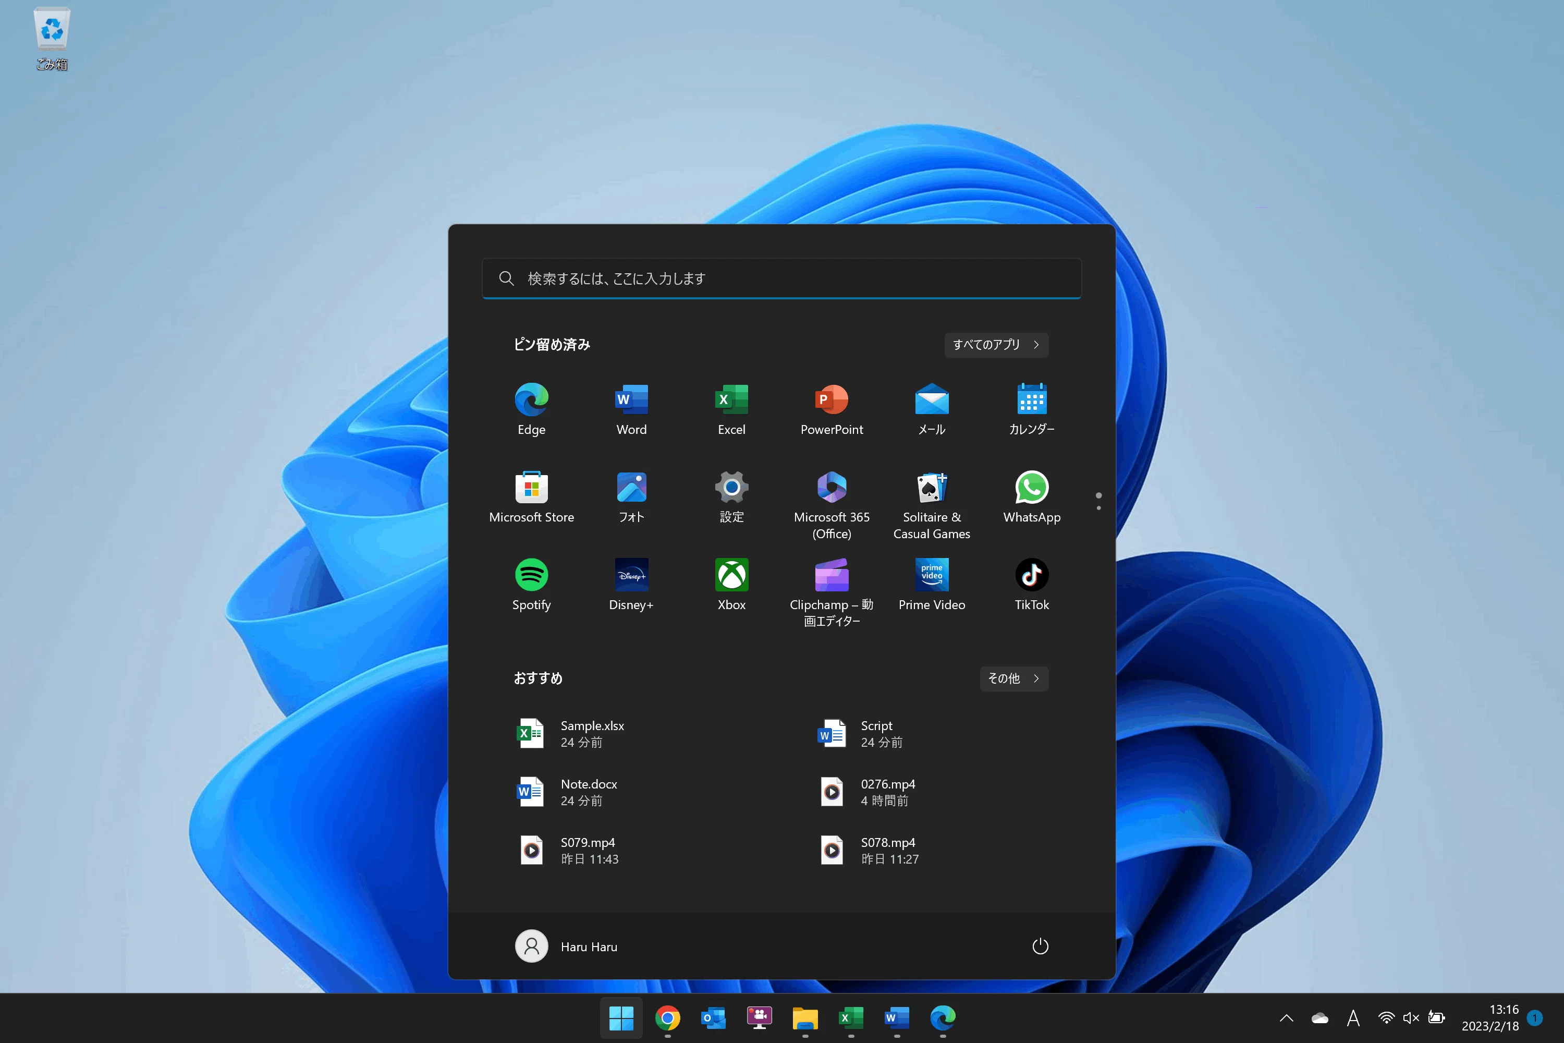Launch the Xbox app
1564x1043 pixels.
tap(731, 585)
